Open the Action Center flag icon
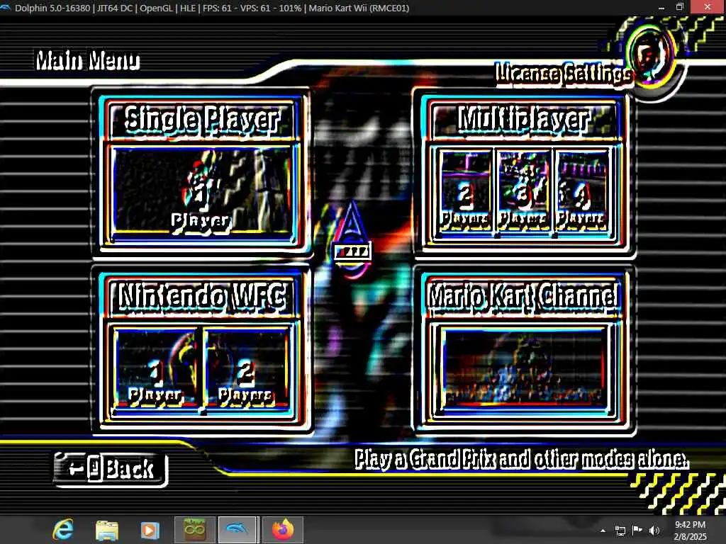 pyautogui.click(x=637, y=530)
